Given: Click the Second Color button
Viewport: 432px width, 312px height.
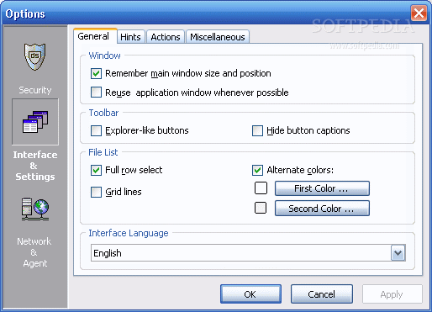Looking at the screenshot, I should [322, 209].
